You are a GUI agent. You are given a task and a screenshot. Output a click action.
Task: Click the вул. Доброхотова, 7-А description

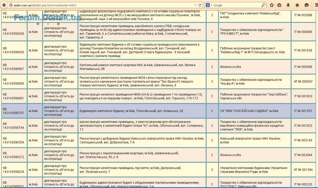point(142,140)
